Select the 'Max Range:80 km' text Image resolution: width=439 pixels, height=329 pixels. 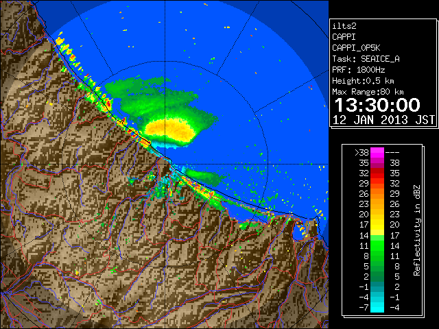point(368,92)
